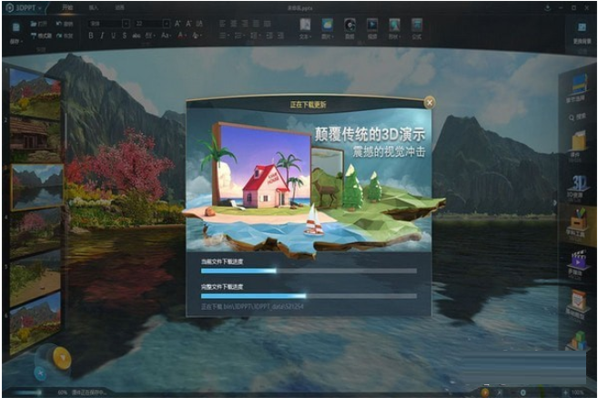Select slide thumbnail 2 with cabin
The width and height of the screenshot is (598, 398).
(x=35, y=138)
